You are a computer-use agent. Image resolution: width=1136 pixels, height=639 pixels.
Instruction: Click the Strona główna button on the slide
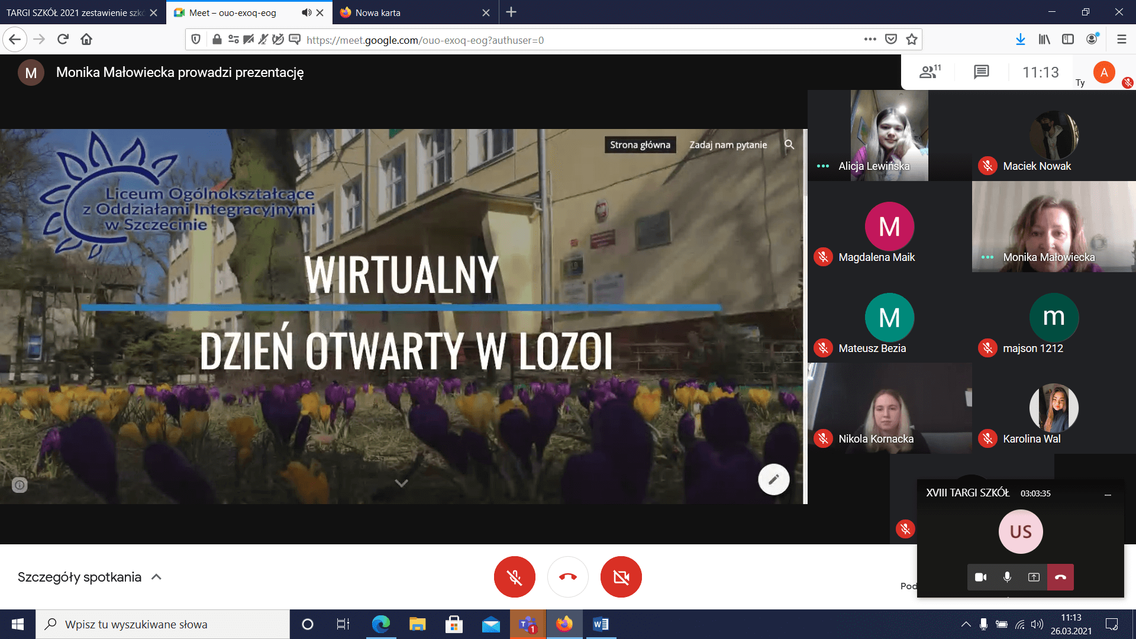coord(640,144)
